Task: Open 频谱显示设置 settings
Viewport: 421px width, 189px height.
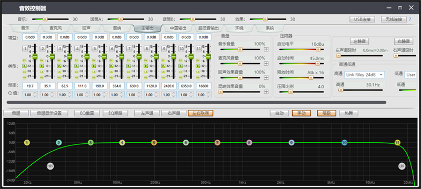Action: click(49, 113)
